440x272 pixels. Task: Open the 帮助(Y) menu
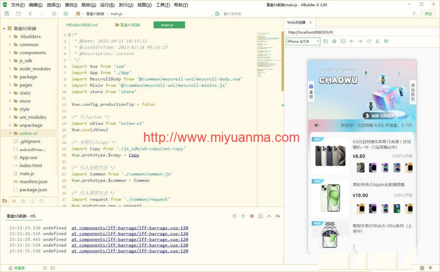pyautogui.click(x=181, y=5)
